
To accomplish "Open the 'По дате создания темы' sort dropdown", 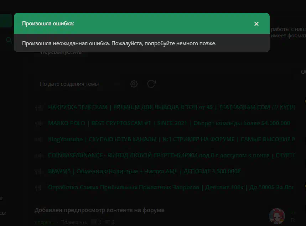I will pyautogui.click(x=80, y=84).
